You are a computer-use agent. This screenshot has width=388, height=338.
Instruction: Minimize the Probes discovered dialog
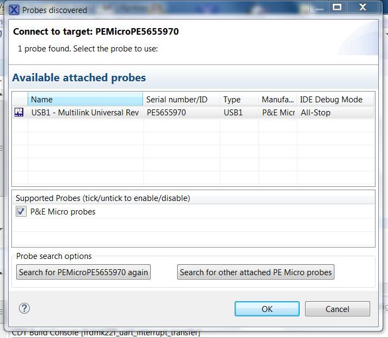[320, 7]
